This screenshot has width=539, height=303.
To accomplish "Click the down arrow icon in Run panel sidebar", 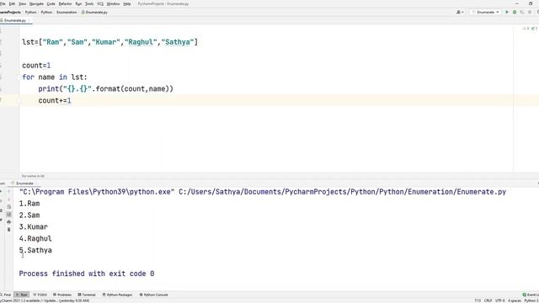I will click(x=9, y=199).
